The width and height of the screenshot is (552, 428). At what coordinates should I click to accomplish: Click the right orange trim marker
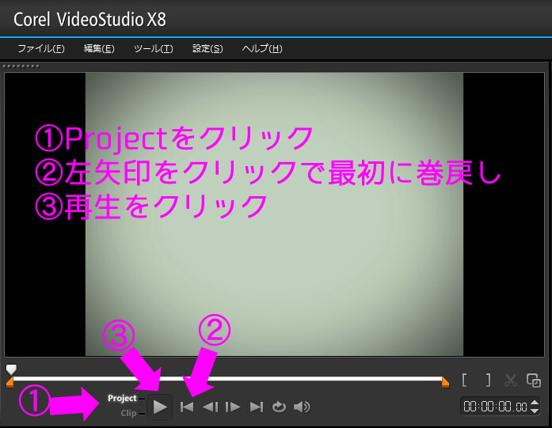pyautogui.click(x=445, y=383)
